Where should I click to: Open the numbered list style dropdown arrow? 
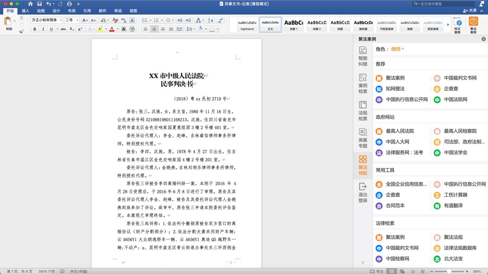pos(162,20)
